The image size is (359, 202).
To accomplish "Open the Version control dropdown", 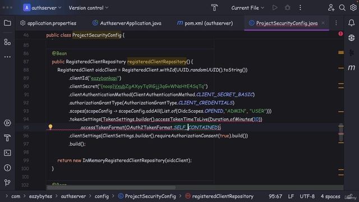I will (x=89, y=8).
